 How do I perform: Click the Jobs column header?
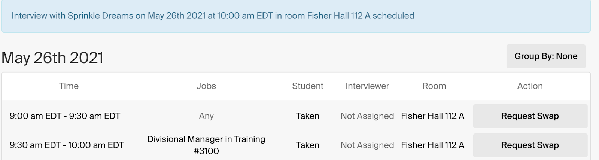[x=206, y=86]
